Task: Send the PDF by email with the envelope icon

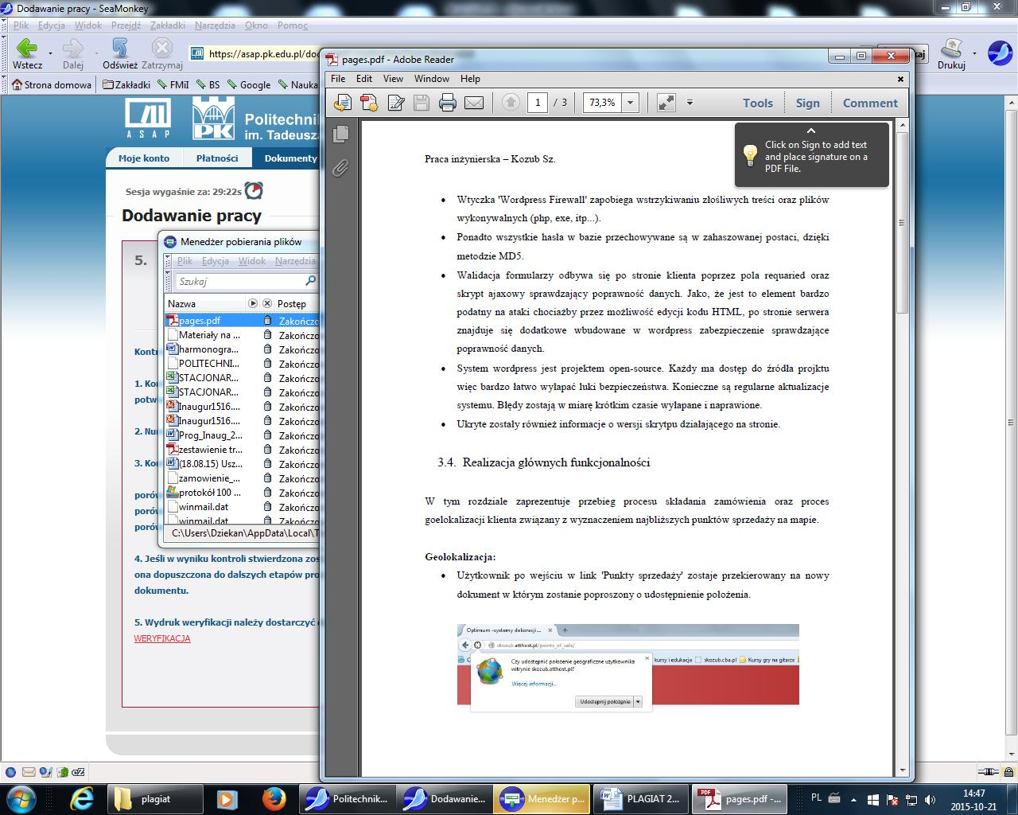Action: (x=474, y=103)
